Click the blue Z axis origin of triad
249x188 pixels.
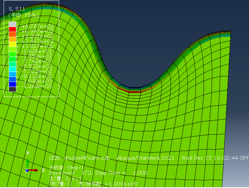tap(27, 171)
